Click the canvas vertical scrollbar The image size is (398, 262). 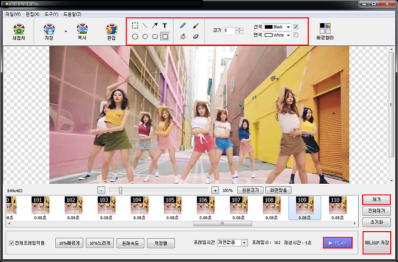point(391,105)
